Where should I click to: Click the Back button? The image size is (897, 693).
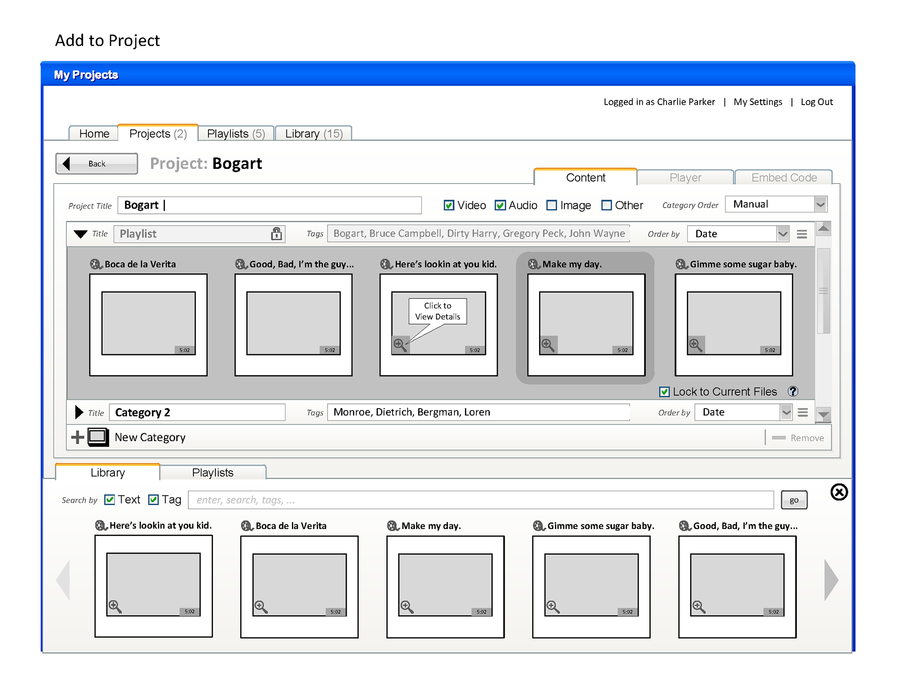tap(97, 163)
